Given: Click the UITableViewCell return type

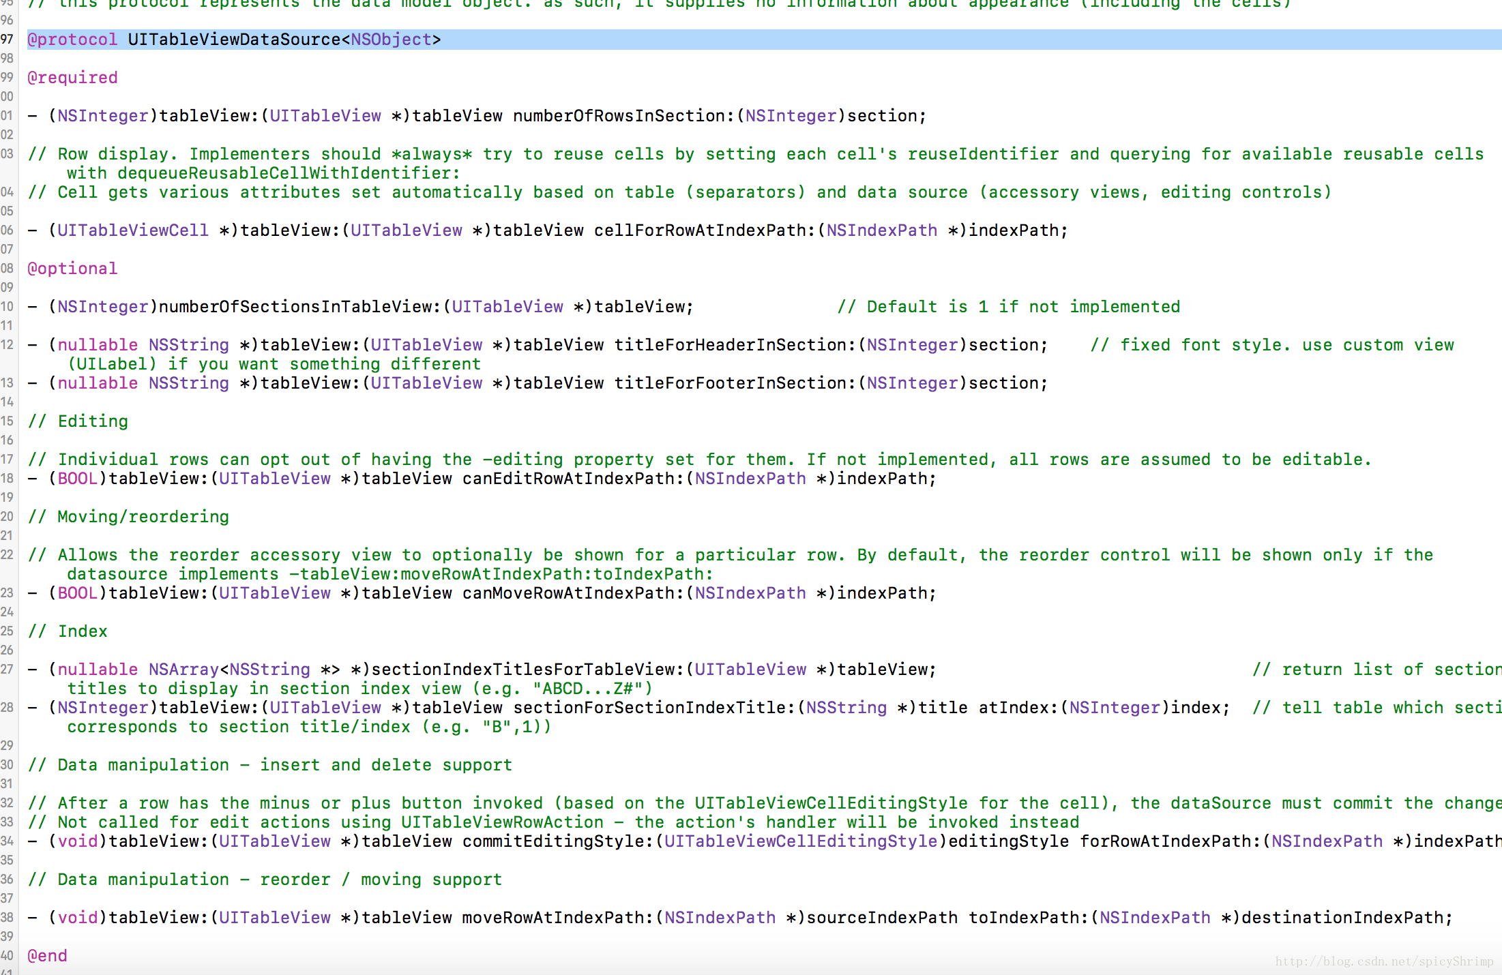Looking at the screenshot, I should tap(133, 230).
